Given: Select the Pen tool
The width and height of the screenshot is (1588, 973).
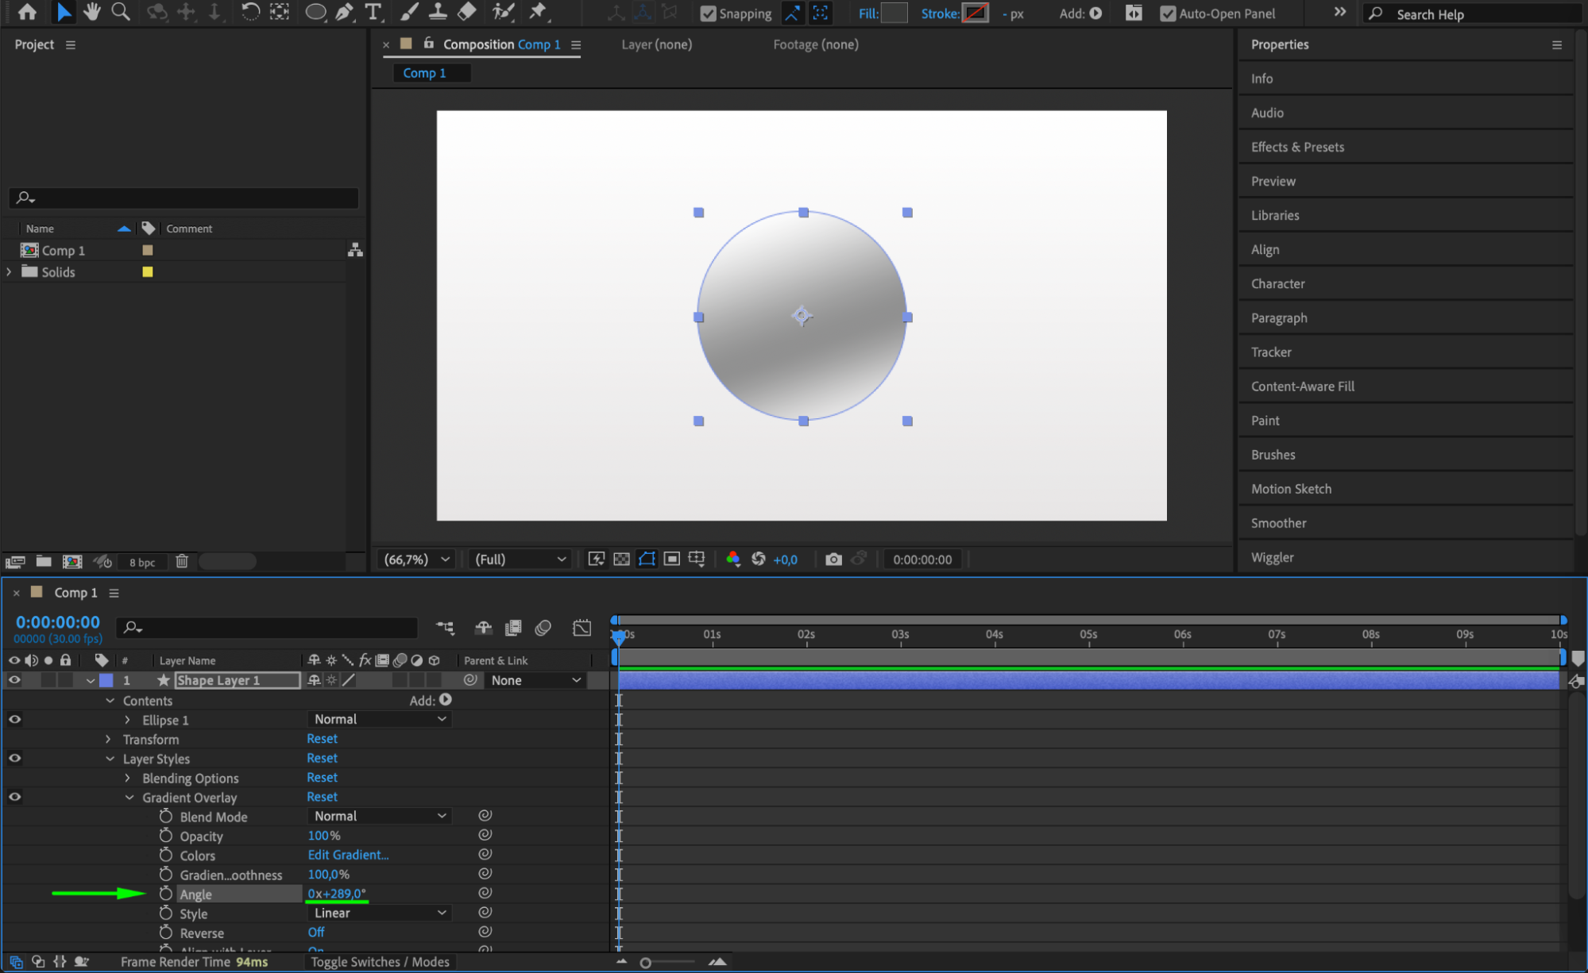Looking at the screenshot, I should [x=344, y=12].
